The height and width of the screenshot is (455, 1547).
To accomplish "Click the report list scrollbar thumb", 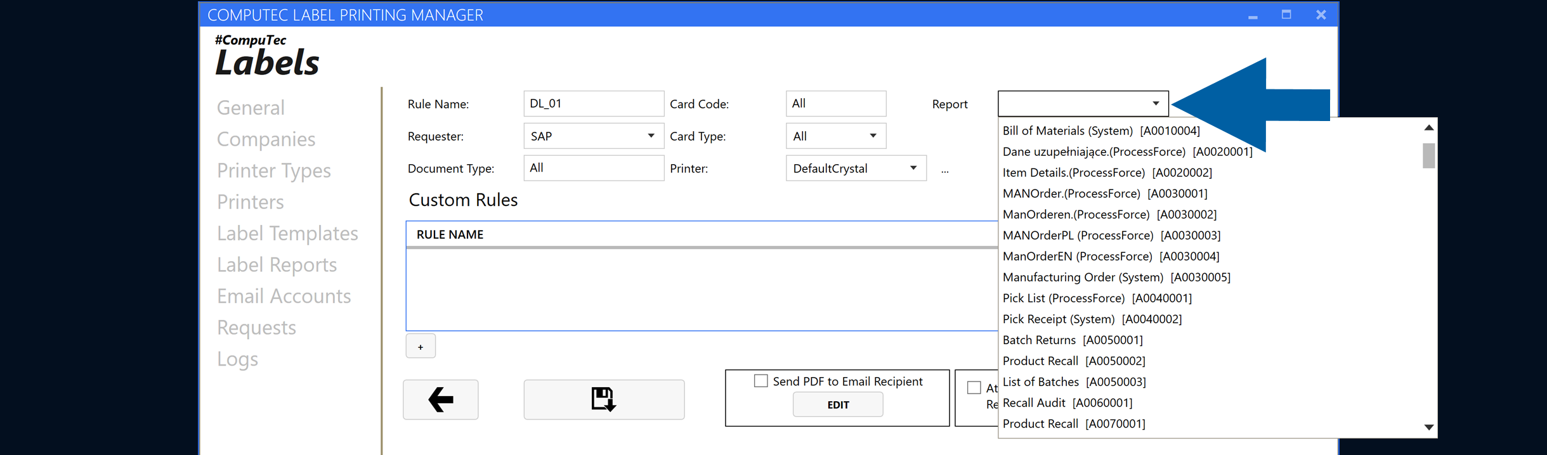I will click(1428, 155).
